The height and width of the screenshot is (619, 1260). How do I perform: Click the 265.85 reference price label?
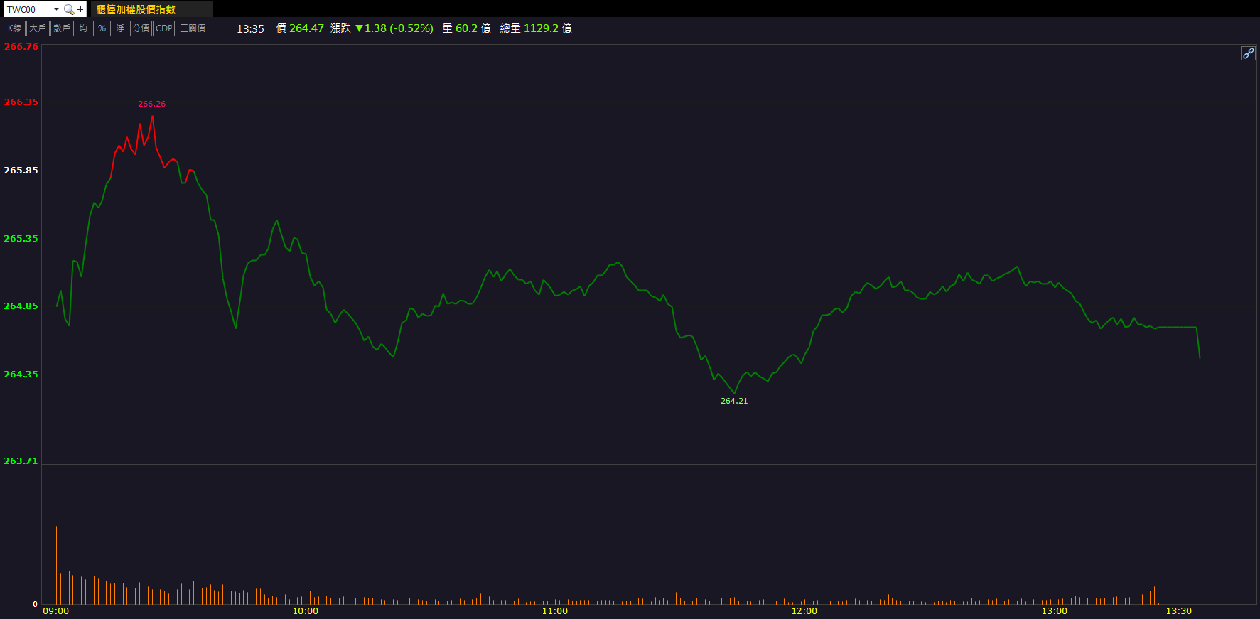(21, 171)
